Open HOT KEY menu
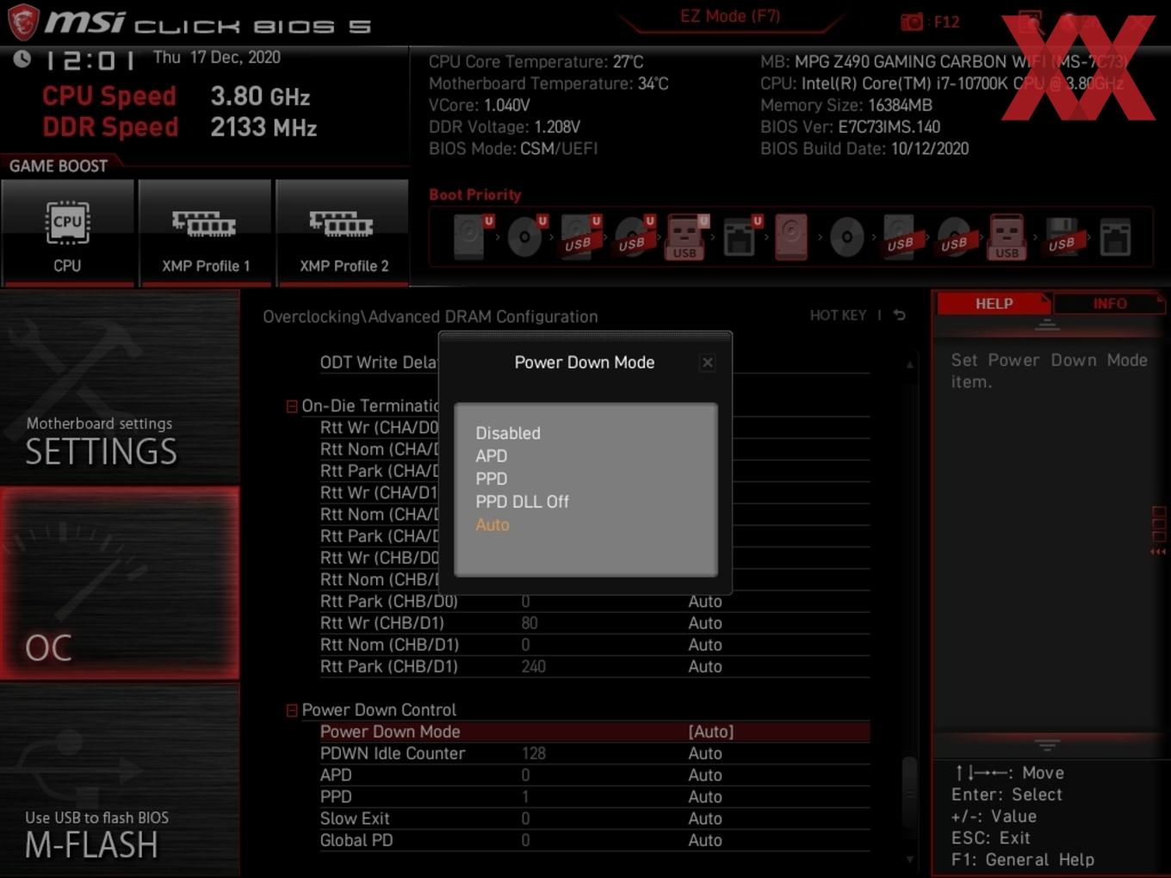The image size is (1171, 878). [838, 315]
